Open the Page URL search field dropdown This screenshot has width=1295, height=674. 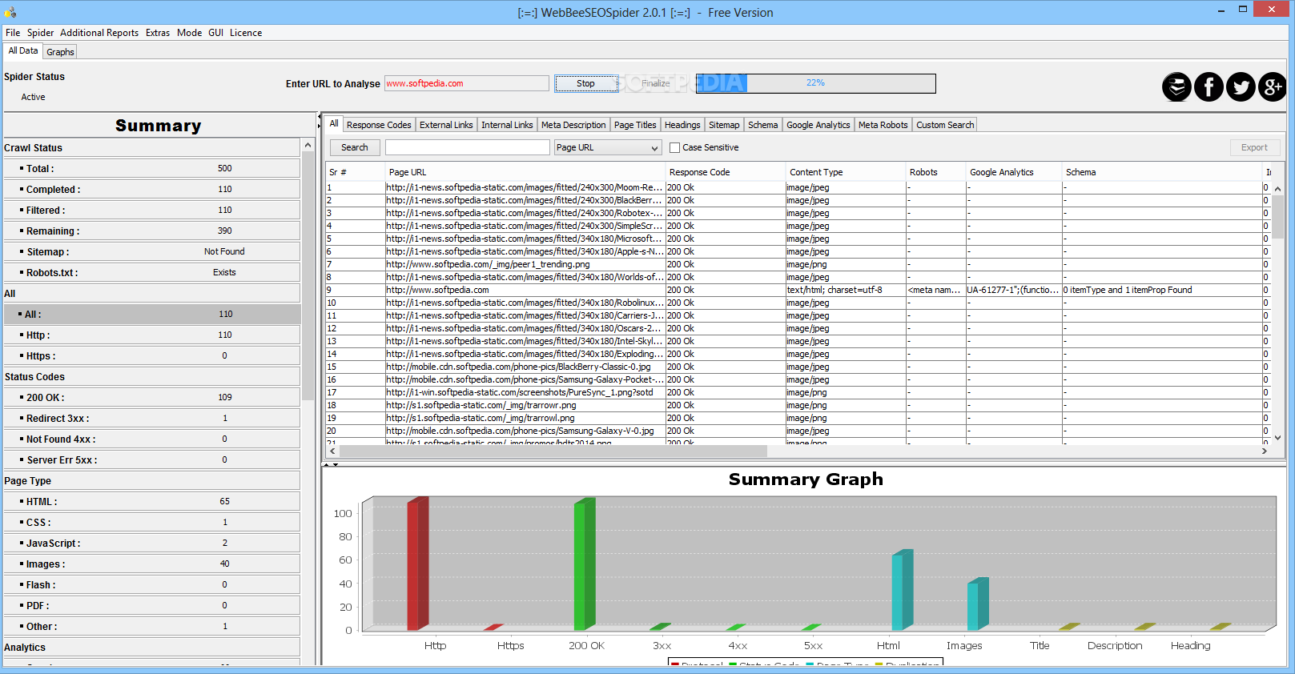(x=608, y=147)
